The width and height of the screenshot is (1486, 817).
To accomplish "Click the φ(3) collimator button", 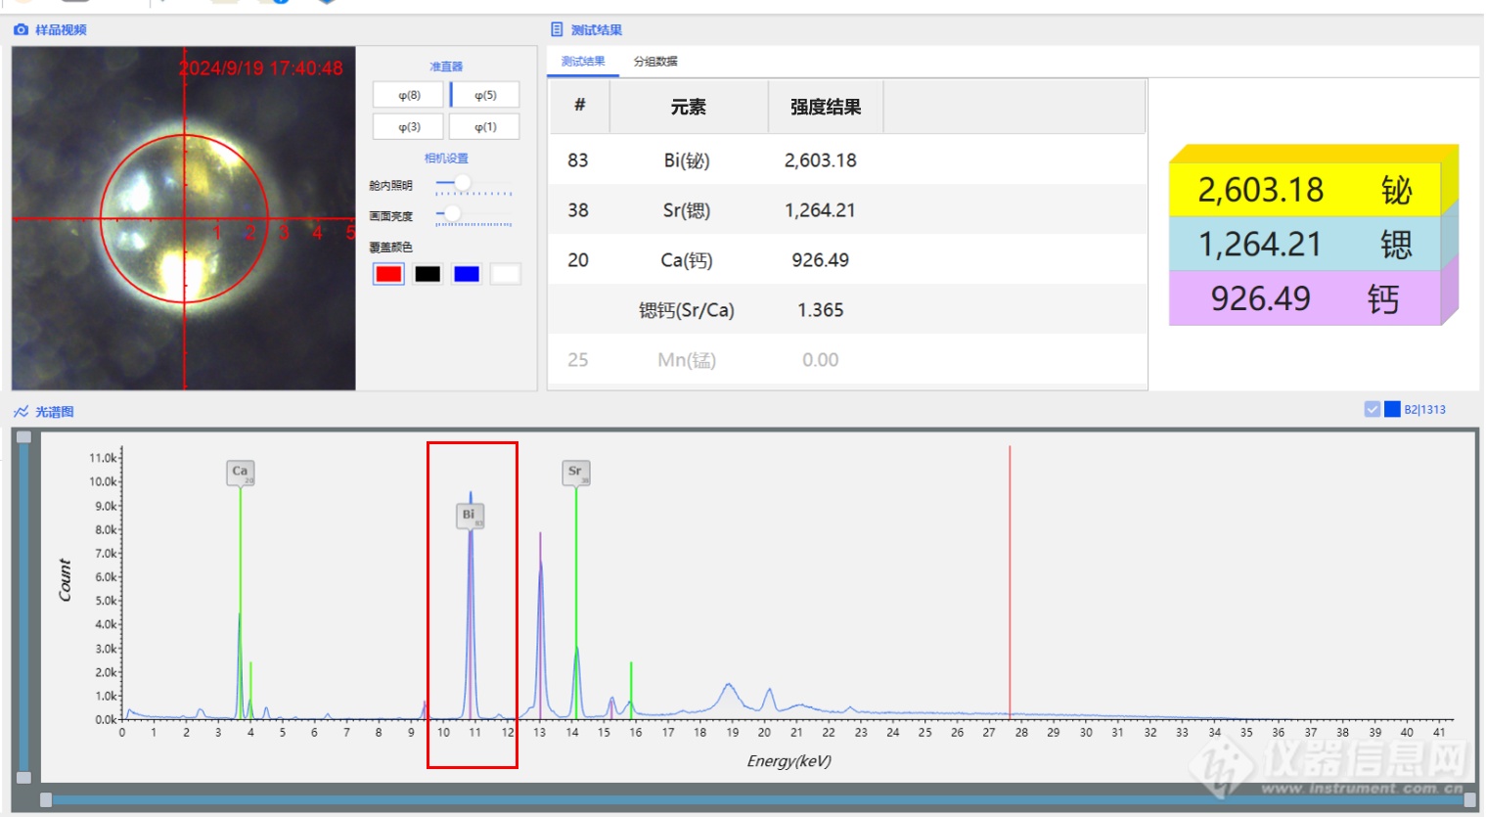I will tap(408, 125).
